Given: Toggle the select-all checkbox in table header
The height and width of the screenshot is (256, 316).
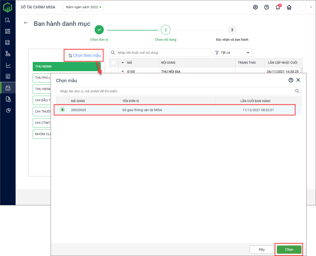Looking at the screenshot, I should (x=114, y=63).
